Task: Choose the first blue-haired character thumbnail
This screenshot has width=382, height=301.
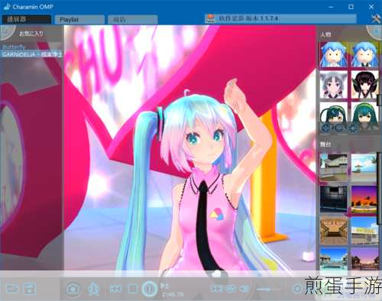Action: tap(334, 54)
